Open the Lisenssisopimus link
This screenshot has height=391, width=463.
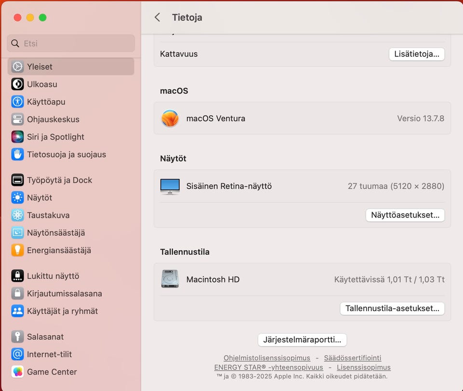tap(364, 367)
